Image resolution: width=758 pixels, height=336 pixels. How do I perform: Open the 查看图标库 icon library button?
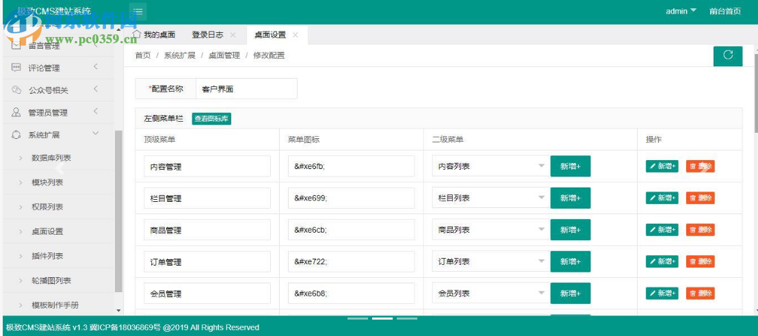[212, 119]
